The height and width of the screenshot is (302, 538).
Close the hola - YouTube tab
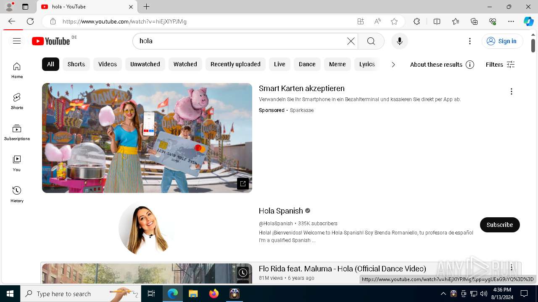pyautogui.click(x=131, y=7)
